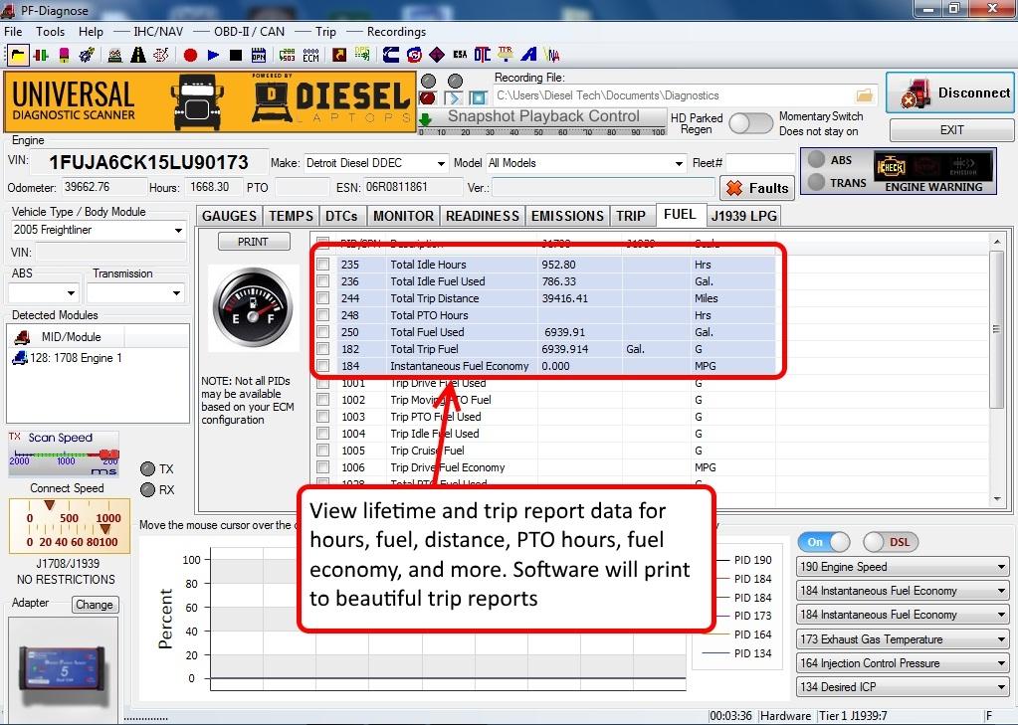The height and width of the screenshot is (725, 1018).
Task: Tick the Trip Cruise Fuel checkbox
Action: (x=322, y=451)
